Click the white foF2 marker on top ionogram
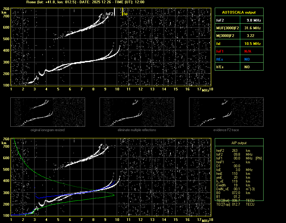This screenshot has height=223, width=286. click(x=114, y=12)
